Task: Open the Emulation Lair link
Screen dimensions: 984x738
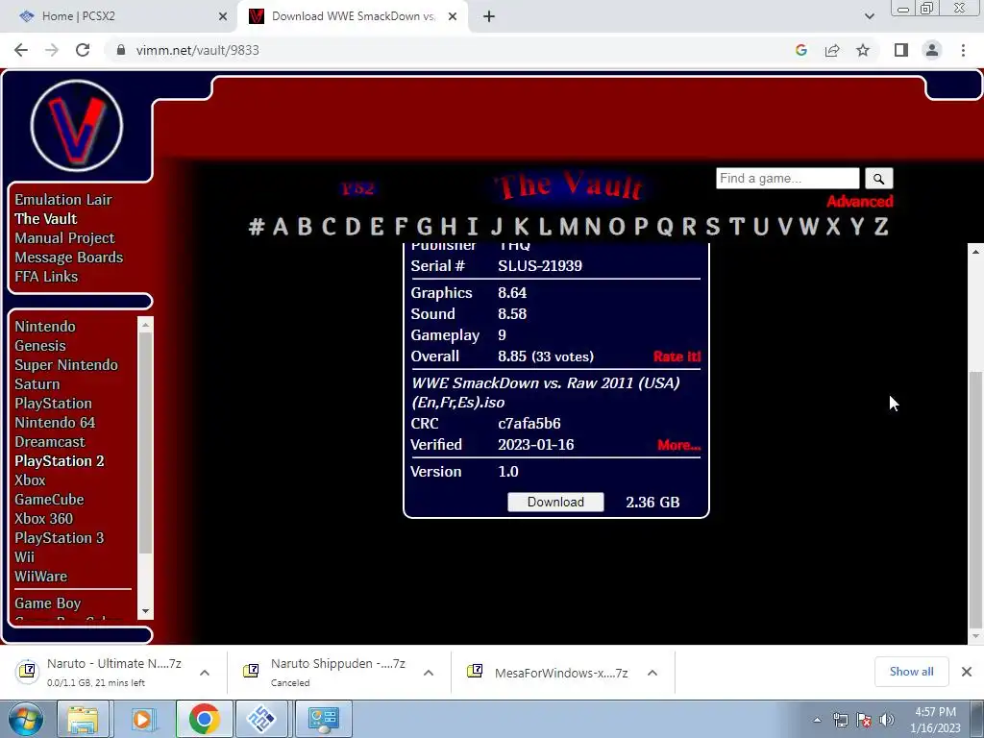Action: point(63,200)
